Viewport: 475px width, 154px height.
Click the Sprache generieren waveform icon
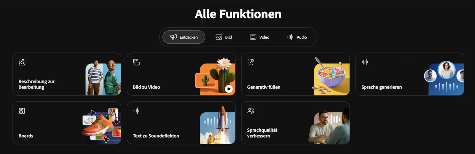pos(365,62)
